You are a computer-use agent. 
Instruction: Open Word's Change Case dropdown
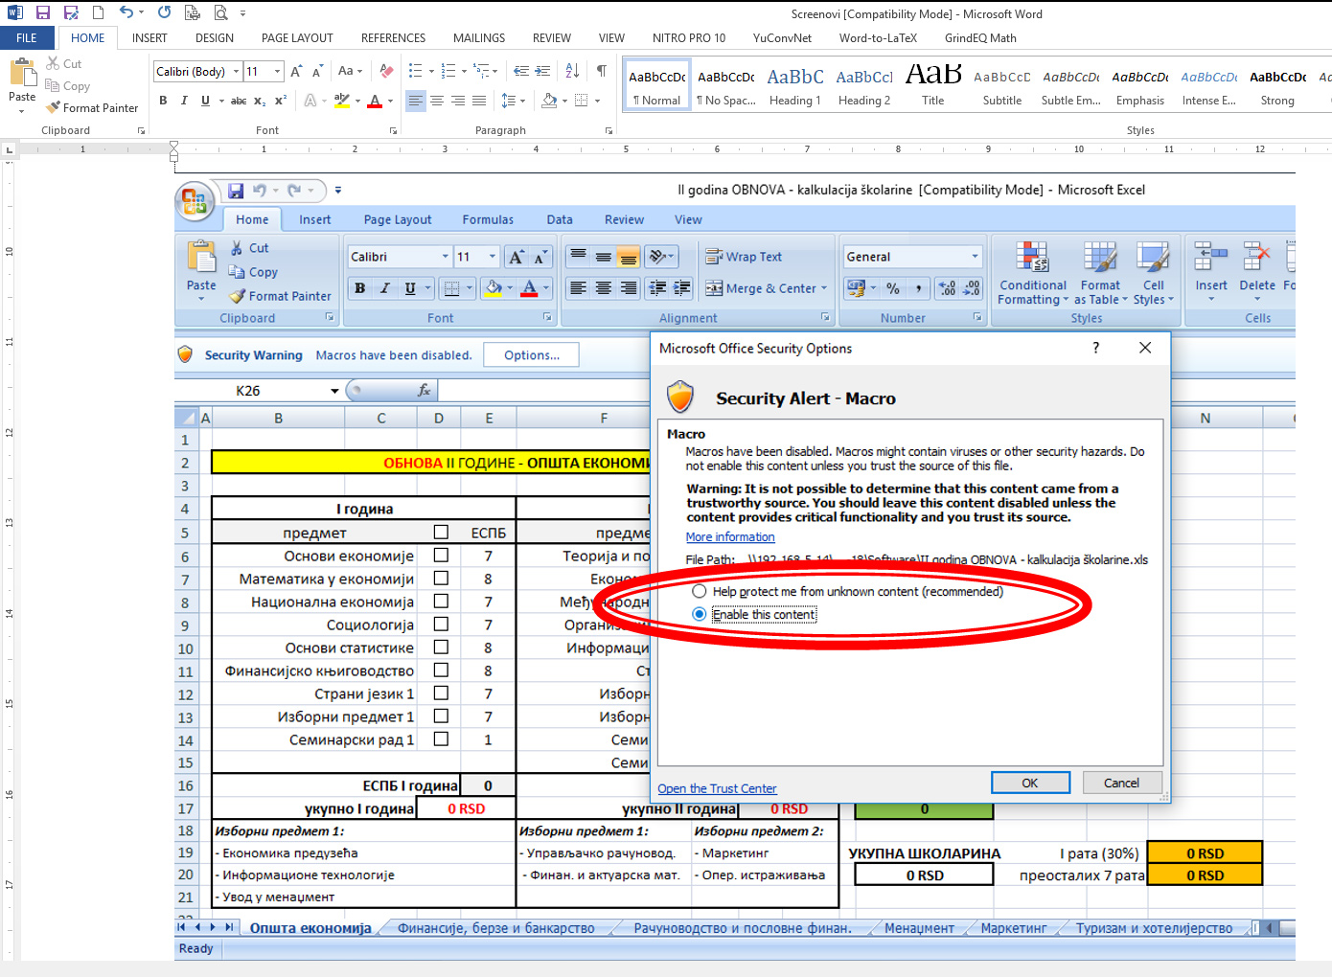pyautogui.click(x=351, y=71)
